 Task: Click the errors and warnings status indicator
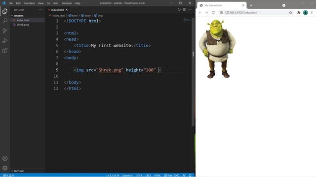click(8, 175)
